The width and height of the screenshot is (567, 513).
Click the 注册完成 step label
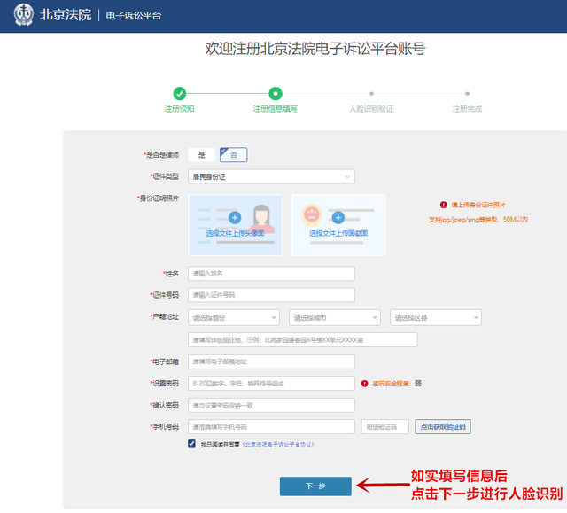click(x=467, y=109)
